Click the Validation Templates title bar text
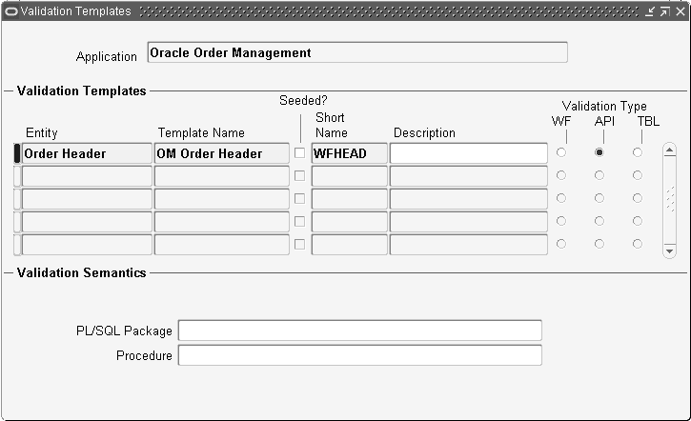 coord(76,11)
